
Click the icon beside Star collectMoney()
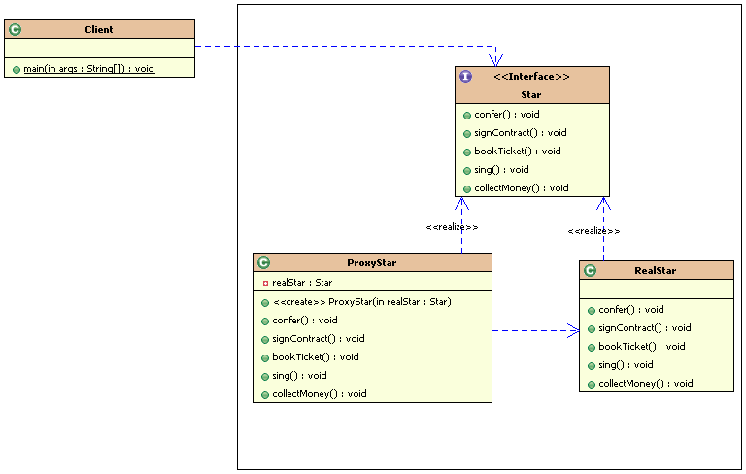467,189
